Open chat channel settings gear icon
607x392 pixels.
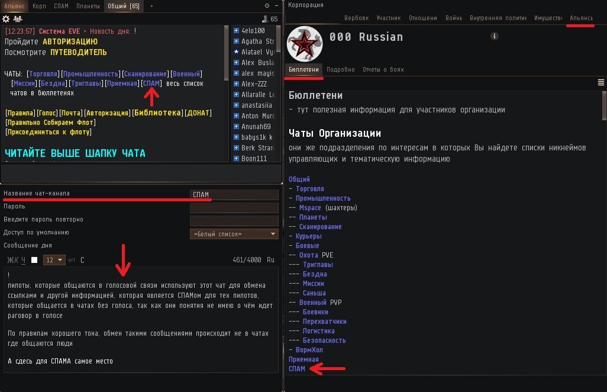point(6,18)
